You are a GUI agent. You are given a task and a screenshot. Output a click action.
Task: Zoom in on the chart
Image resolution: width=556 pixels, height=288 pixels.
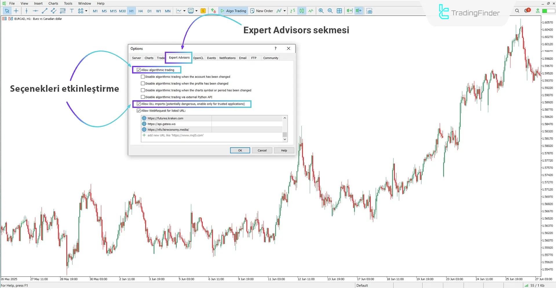point(321,11)
